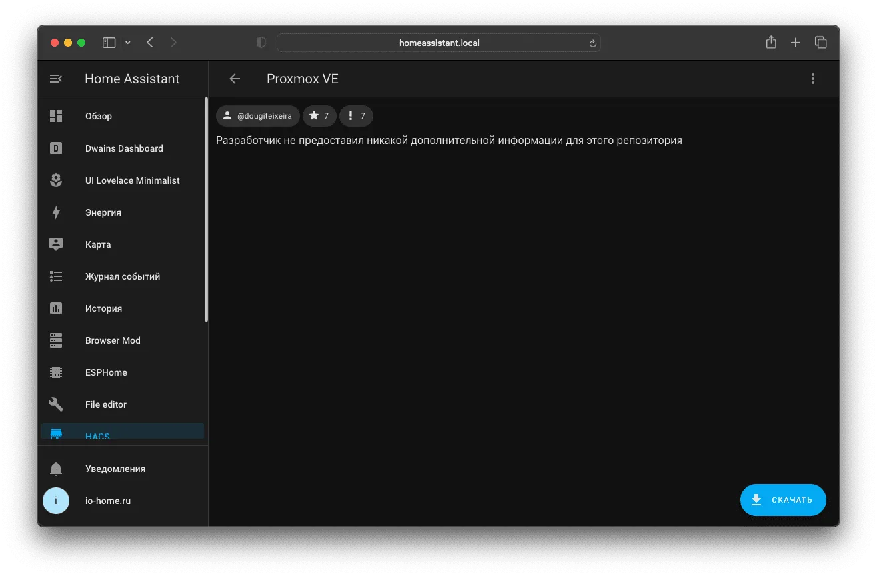The height and width of the screenshot is (576, 877).
Task: Select the Browser Mod server icon
Action: pos(56,340)
